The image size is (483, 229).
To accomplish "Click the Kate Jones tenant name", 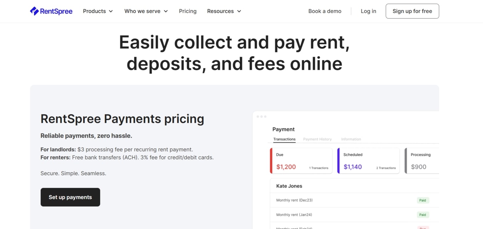I will [289, 186].
